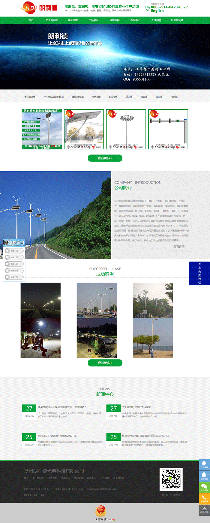
Task: Switch the site language to English
Action: pos(157,11)
